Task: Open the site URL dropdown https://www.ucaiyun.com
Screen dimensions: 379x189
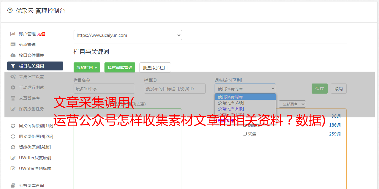Action: point(128,35)
